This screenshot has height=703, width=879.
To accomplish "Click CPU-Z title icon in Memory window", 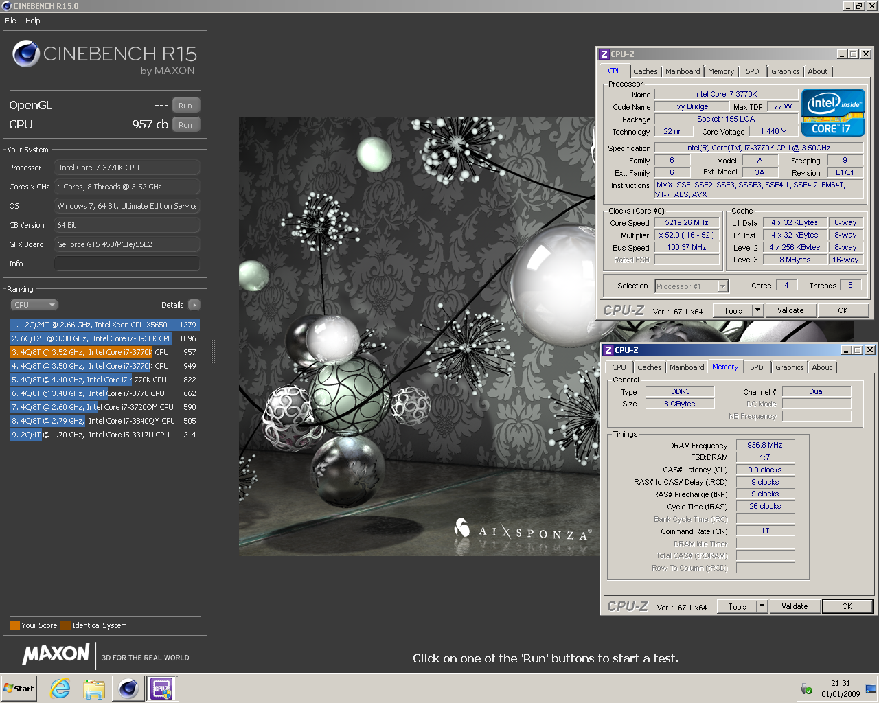I will [x=608, y=350].
